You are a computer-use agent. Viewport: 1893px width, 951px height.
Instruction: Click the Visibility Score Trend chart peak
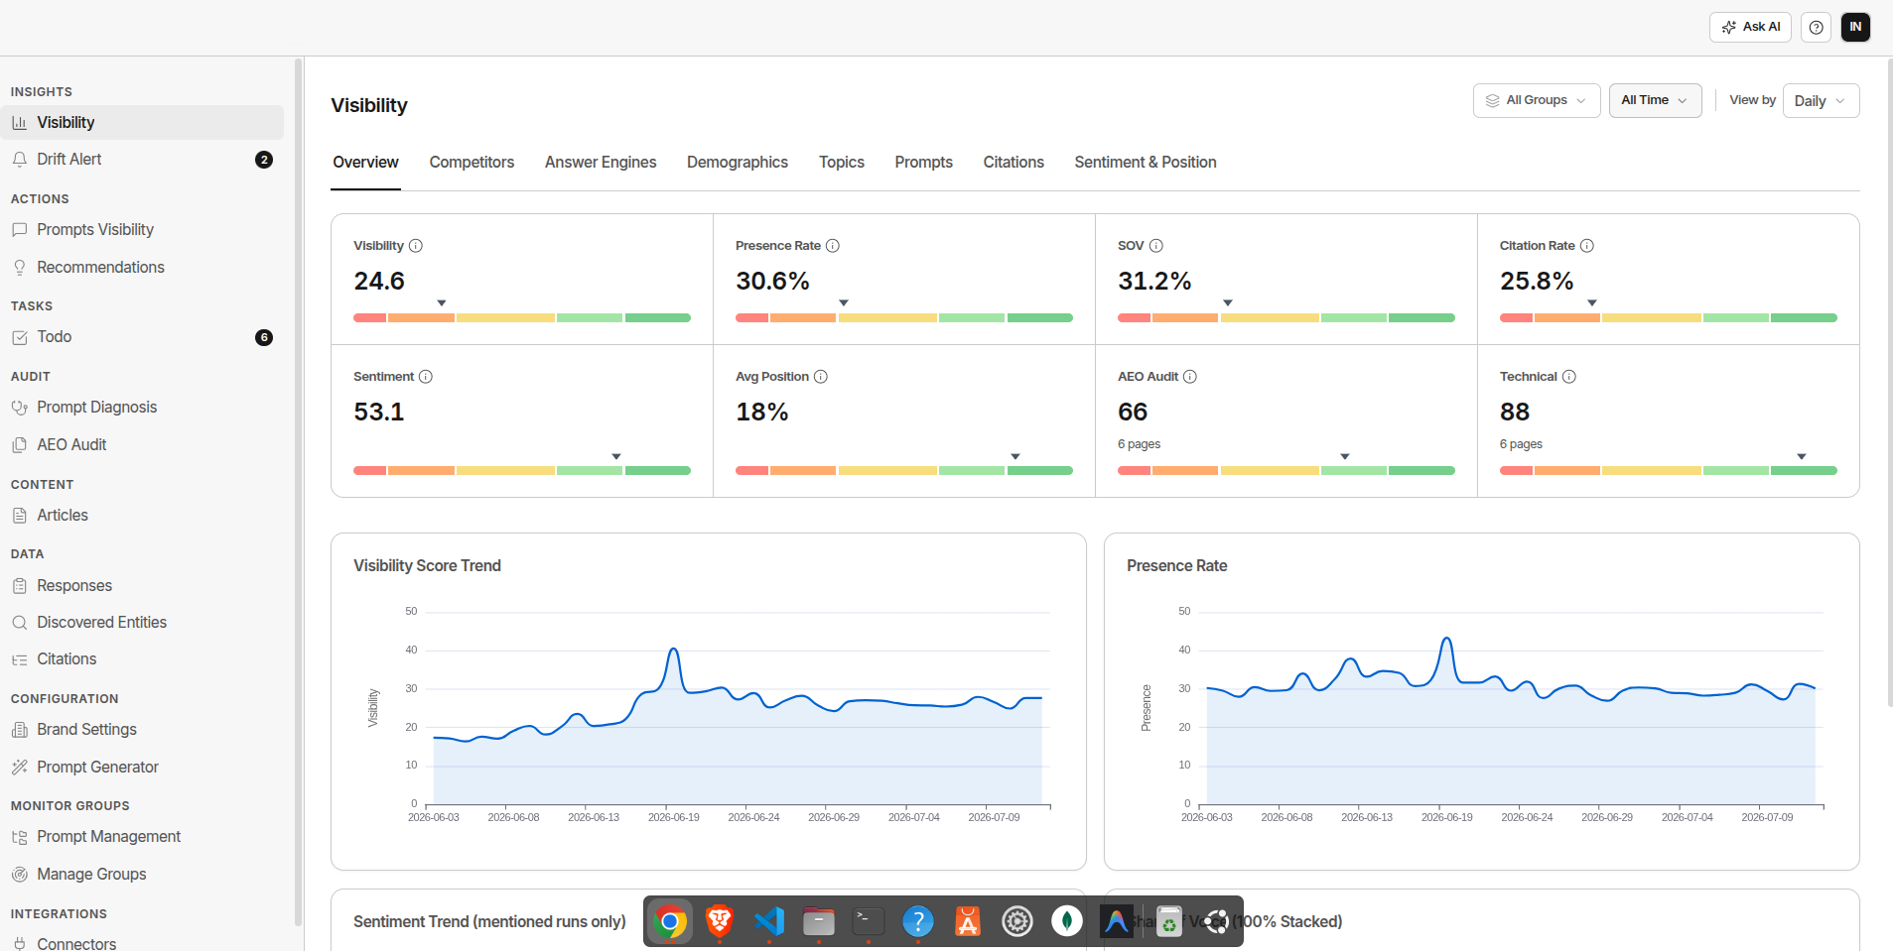pyautogui.click(x=674, y=651)
